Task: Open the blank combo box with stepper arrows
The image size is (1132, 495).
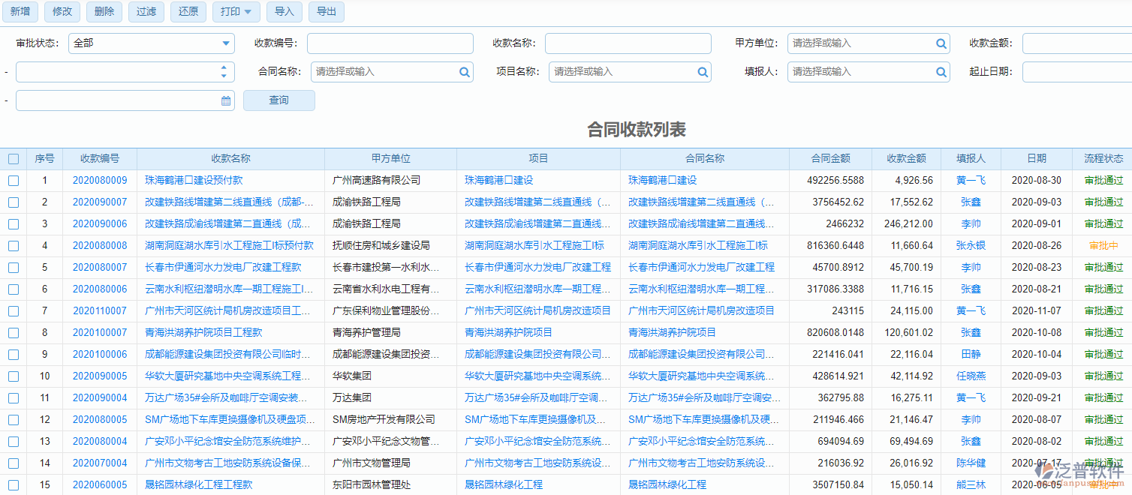Action: pos(124,71)
